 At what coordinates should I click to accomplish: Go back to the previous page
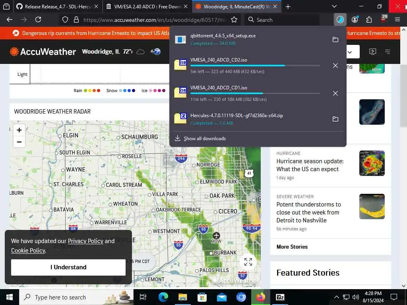pos(10,20)
